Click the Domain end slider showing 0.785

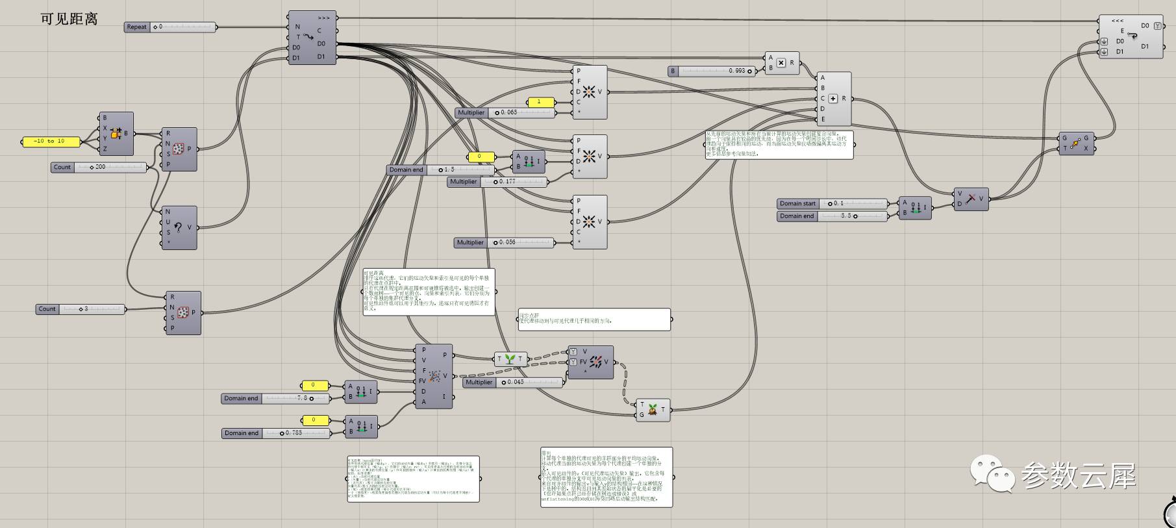(275, 433)
